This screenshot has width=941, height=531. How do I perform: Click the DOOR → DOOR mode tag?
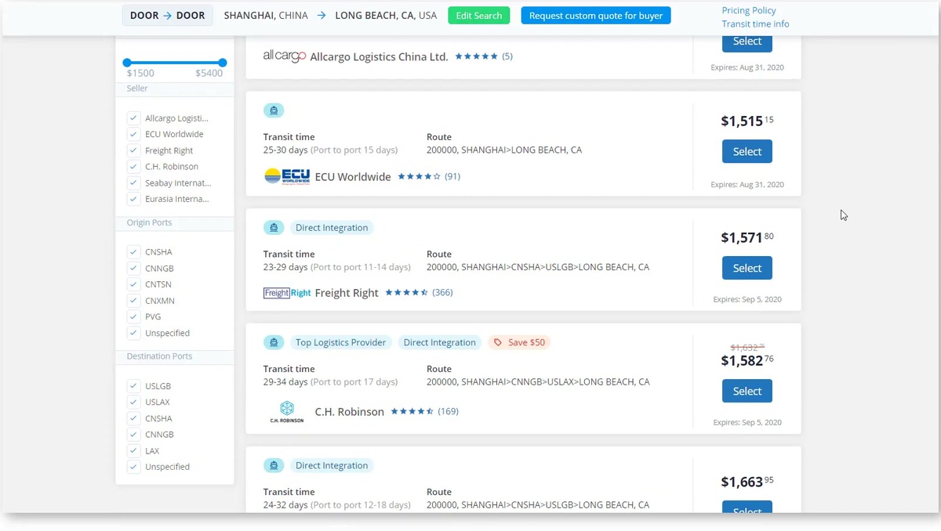167,15
